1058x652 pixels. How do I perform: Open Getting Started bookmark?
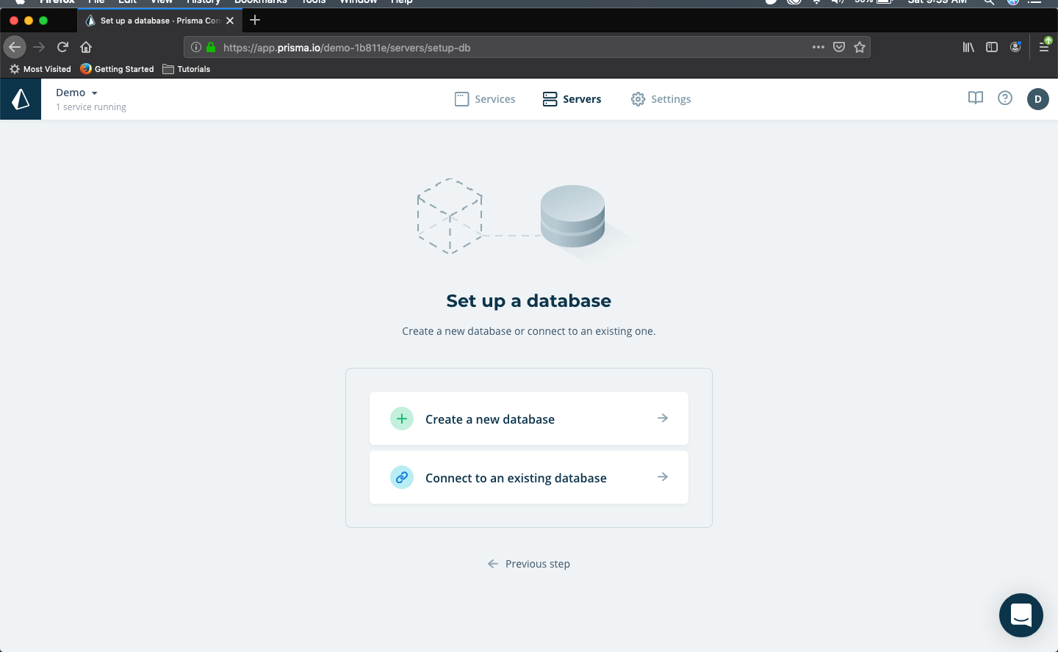[118, 69]
